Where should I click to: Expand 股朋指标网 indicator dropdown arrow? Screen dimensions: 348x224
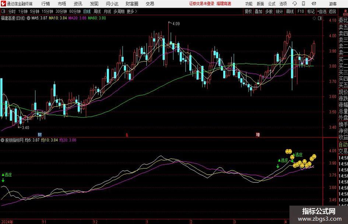[3, 140]
